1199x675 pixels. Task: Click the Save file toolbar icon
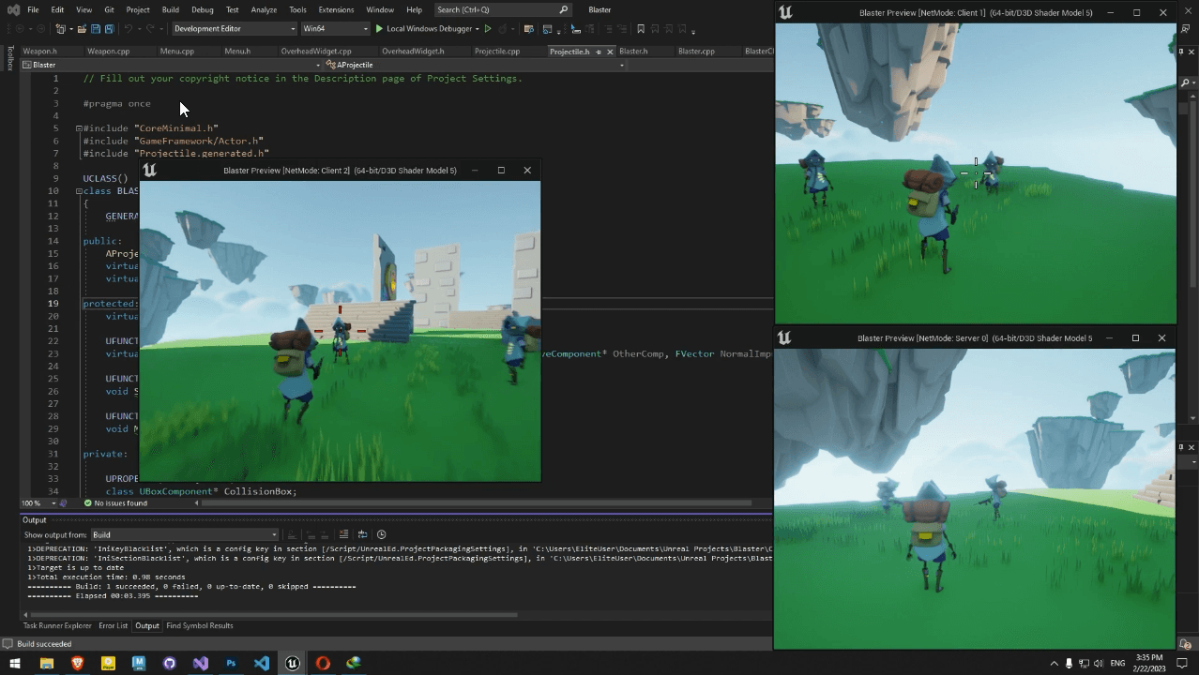point(96,29)
